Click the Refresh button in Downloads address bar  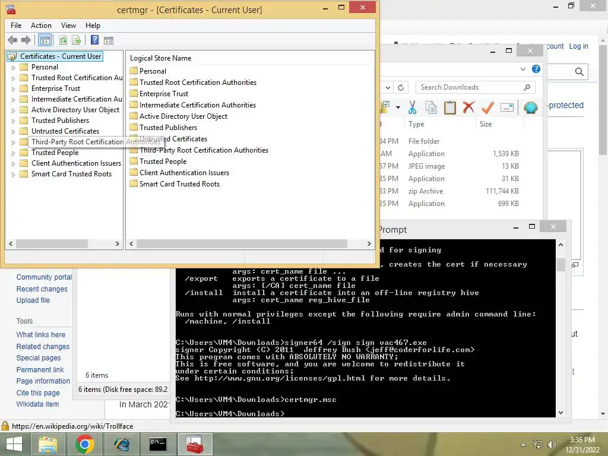[401, 88]
